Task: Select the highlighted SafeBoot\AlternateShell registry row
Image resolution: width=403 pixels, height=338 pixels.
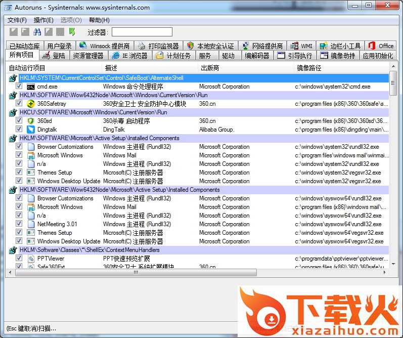Action: (204, 78)
